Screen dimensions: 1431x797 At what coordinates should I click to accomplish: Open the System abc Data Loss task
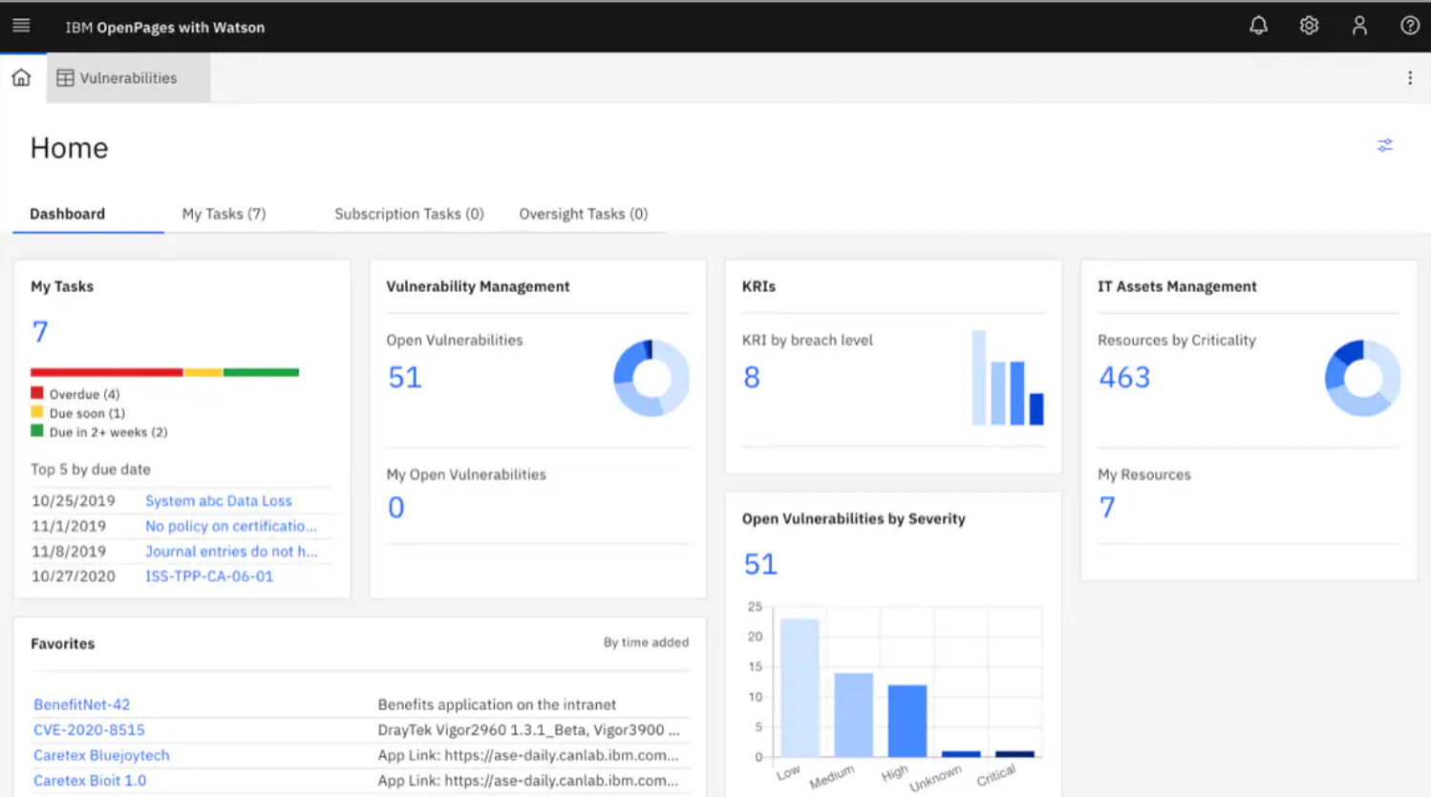tap(218, 501)
